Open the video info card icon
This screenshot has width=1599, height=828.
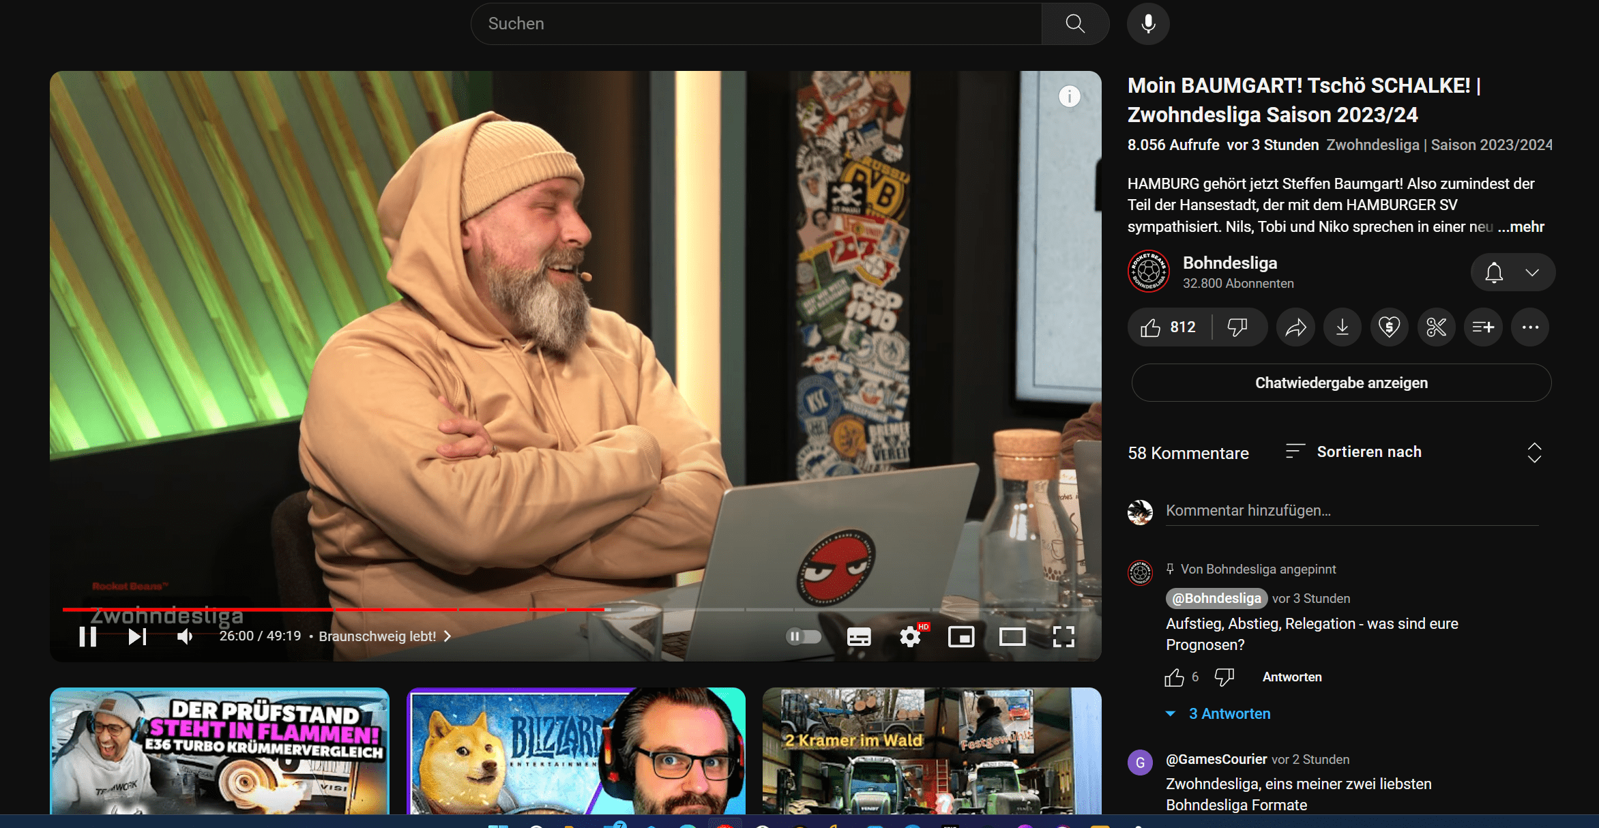point(1069,96)
